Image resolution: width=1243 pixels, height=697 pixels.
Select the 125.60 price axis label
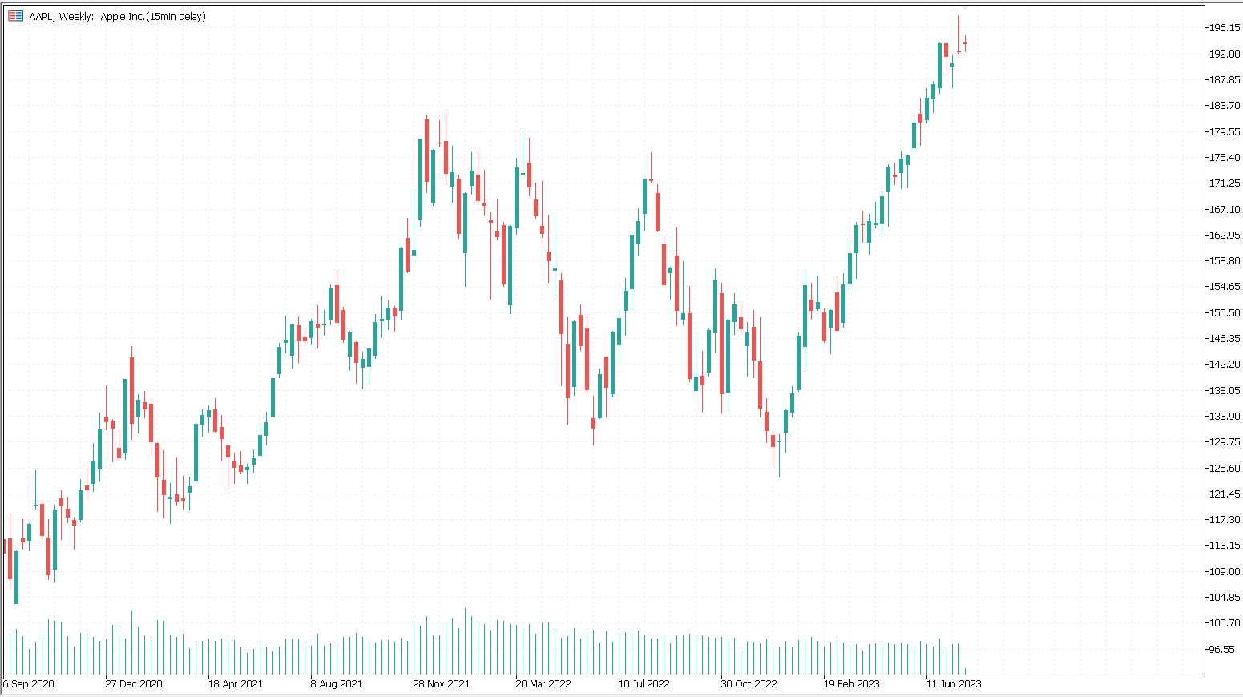[1225, 468]
